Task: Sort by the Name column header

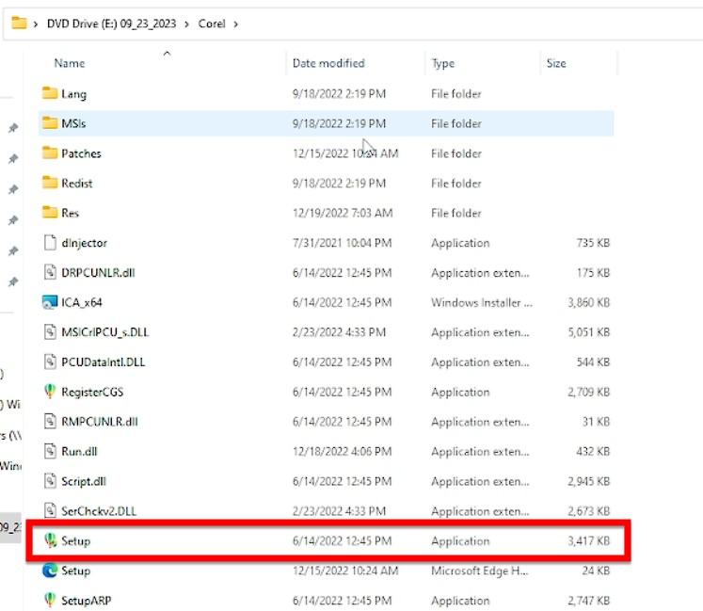Action: pyautogui.click(x=70, y=63)
